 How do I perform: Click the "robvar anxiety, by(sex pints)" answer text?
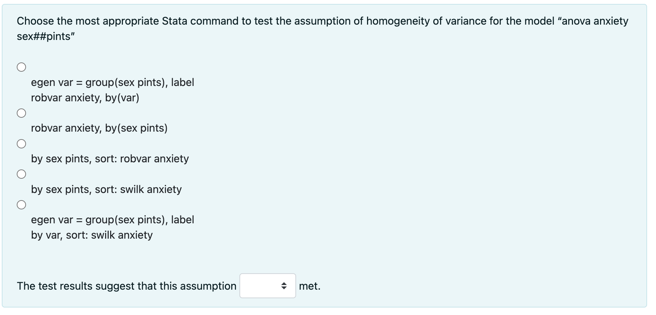point(99,128)
